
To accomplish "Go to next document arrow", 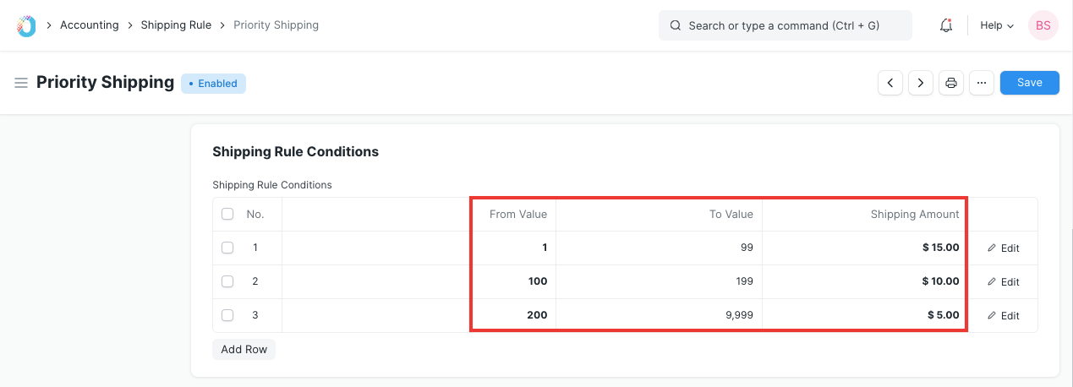I will click(920, 83).
